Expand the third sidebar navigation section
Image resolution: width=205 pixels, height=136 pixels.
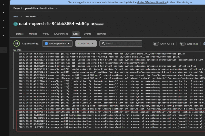(x=3, y=20)
